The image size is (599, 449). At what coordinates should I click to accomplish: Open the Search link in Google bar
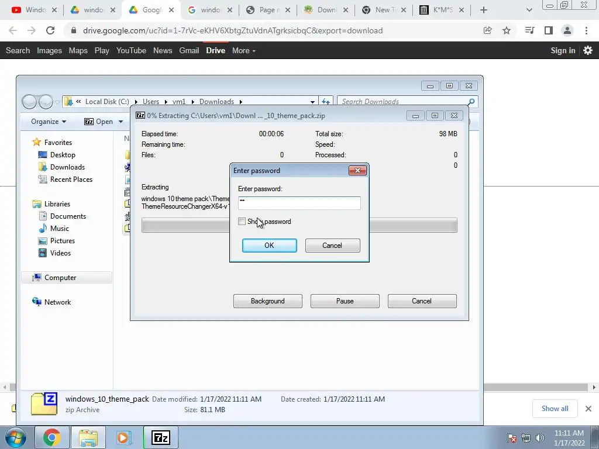(x=18, y=50)
